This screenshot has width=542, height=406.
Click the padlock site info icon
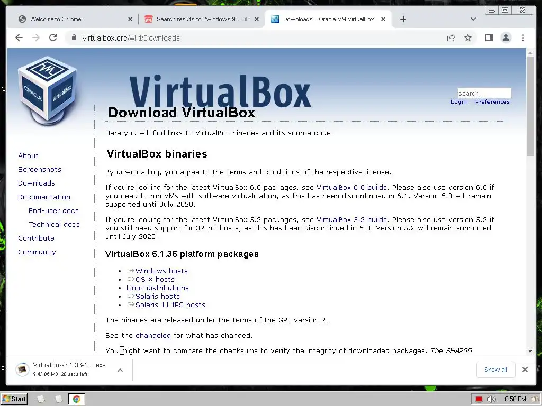tap(74, 38)
